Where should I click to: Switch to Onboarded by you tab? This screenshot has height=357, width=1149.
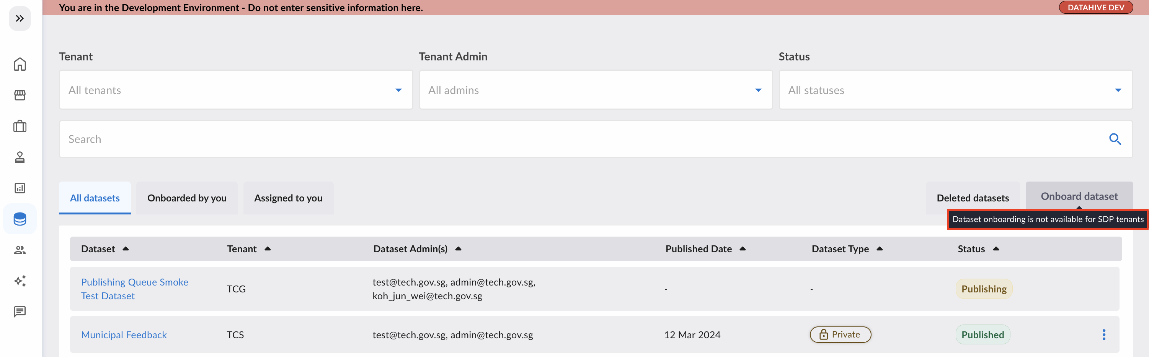click(187, 198)
